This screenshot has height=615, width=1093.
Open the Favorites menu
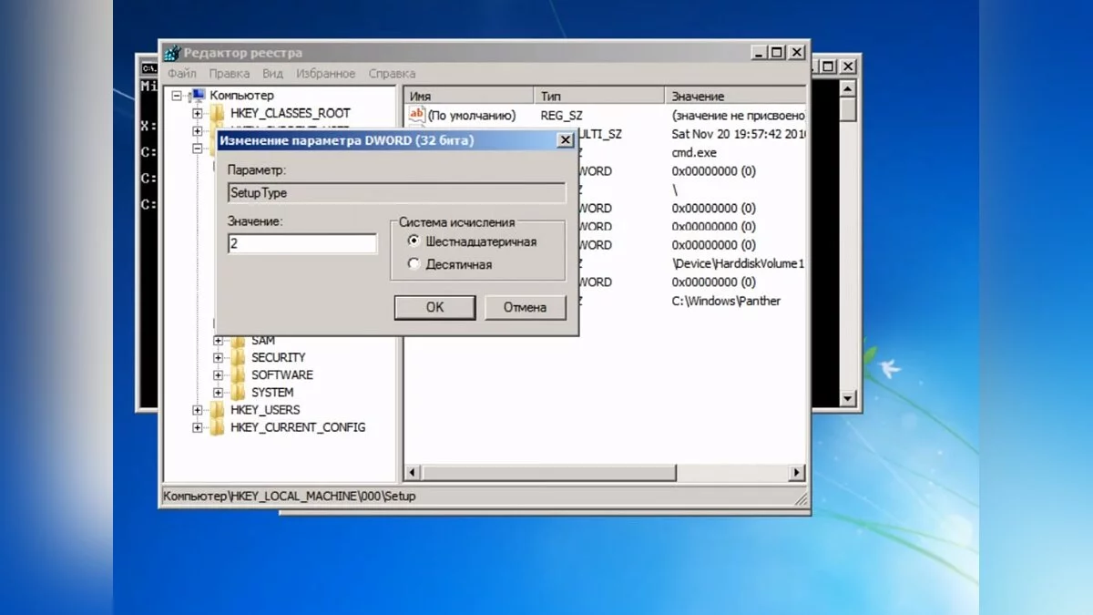coord(325,74)
